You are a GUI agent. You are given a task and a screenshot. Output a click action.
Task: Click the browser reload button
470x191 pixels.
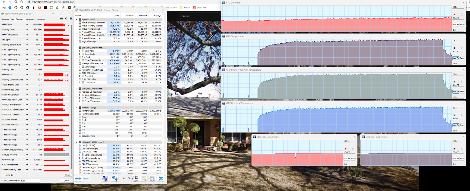(x=16, y=2)
